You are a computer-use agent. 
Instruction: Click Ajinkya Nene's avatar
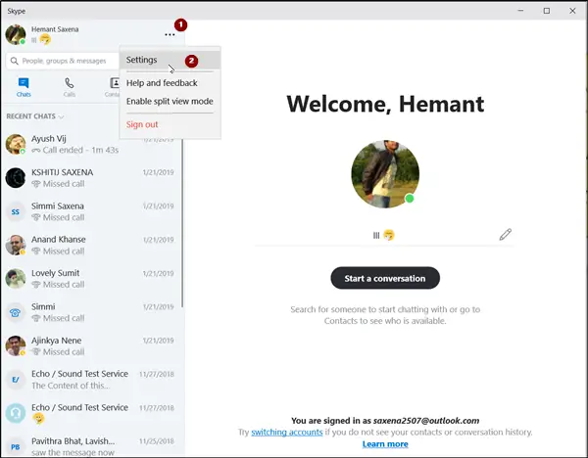click(16, 346)
